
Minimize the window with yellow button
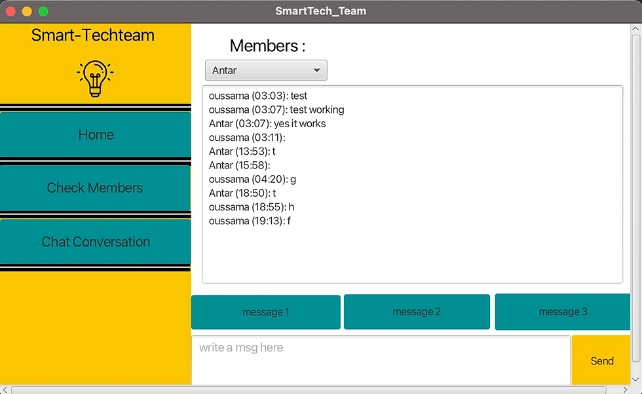click(x=27, y=11)
